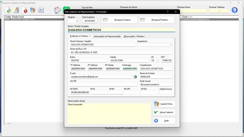Click the blue arrow icon beside Rastrear Telefone
Image resolution: width=244 pixels, height=137 pixels.
point(235,10)
